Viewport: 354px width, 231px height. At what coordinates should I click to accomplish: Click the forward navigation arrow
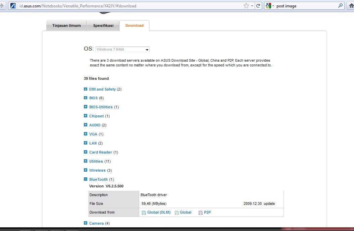[2, 6]
